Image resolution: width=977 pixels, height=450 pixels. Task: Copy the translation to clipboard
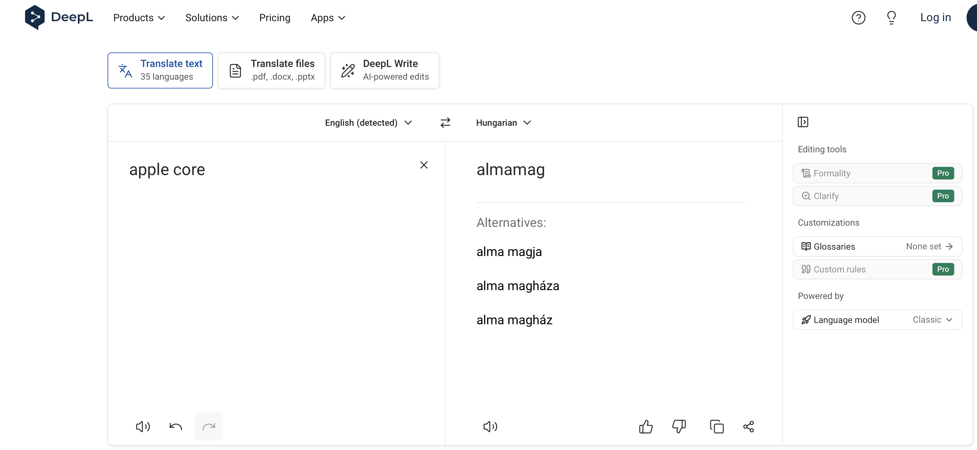[x=716, y=427]
